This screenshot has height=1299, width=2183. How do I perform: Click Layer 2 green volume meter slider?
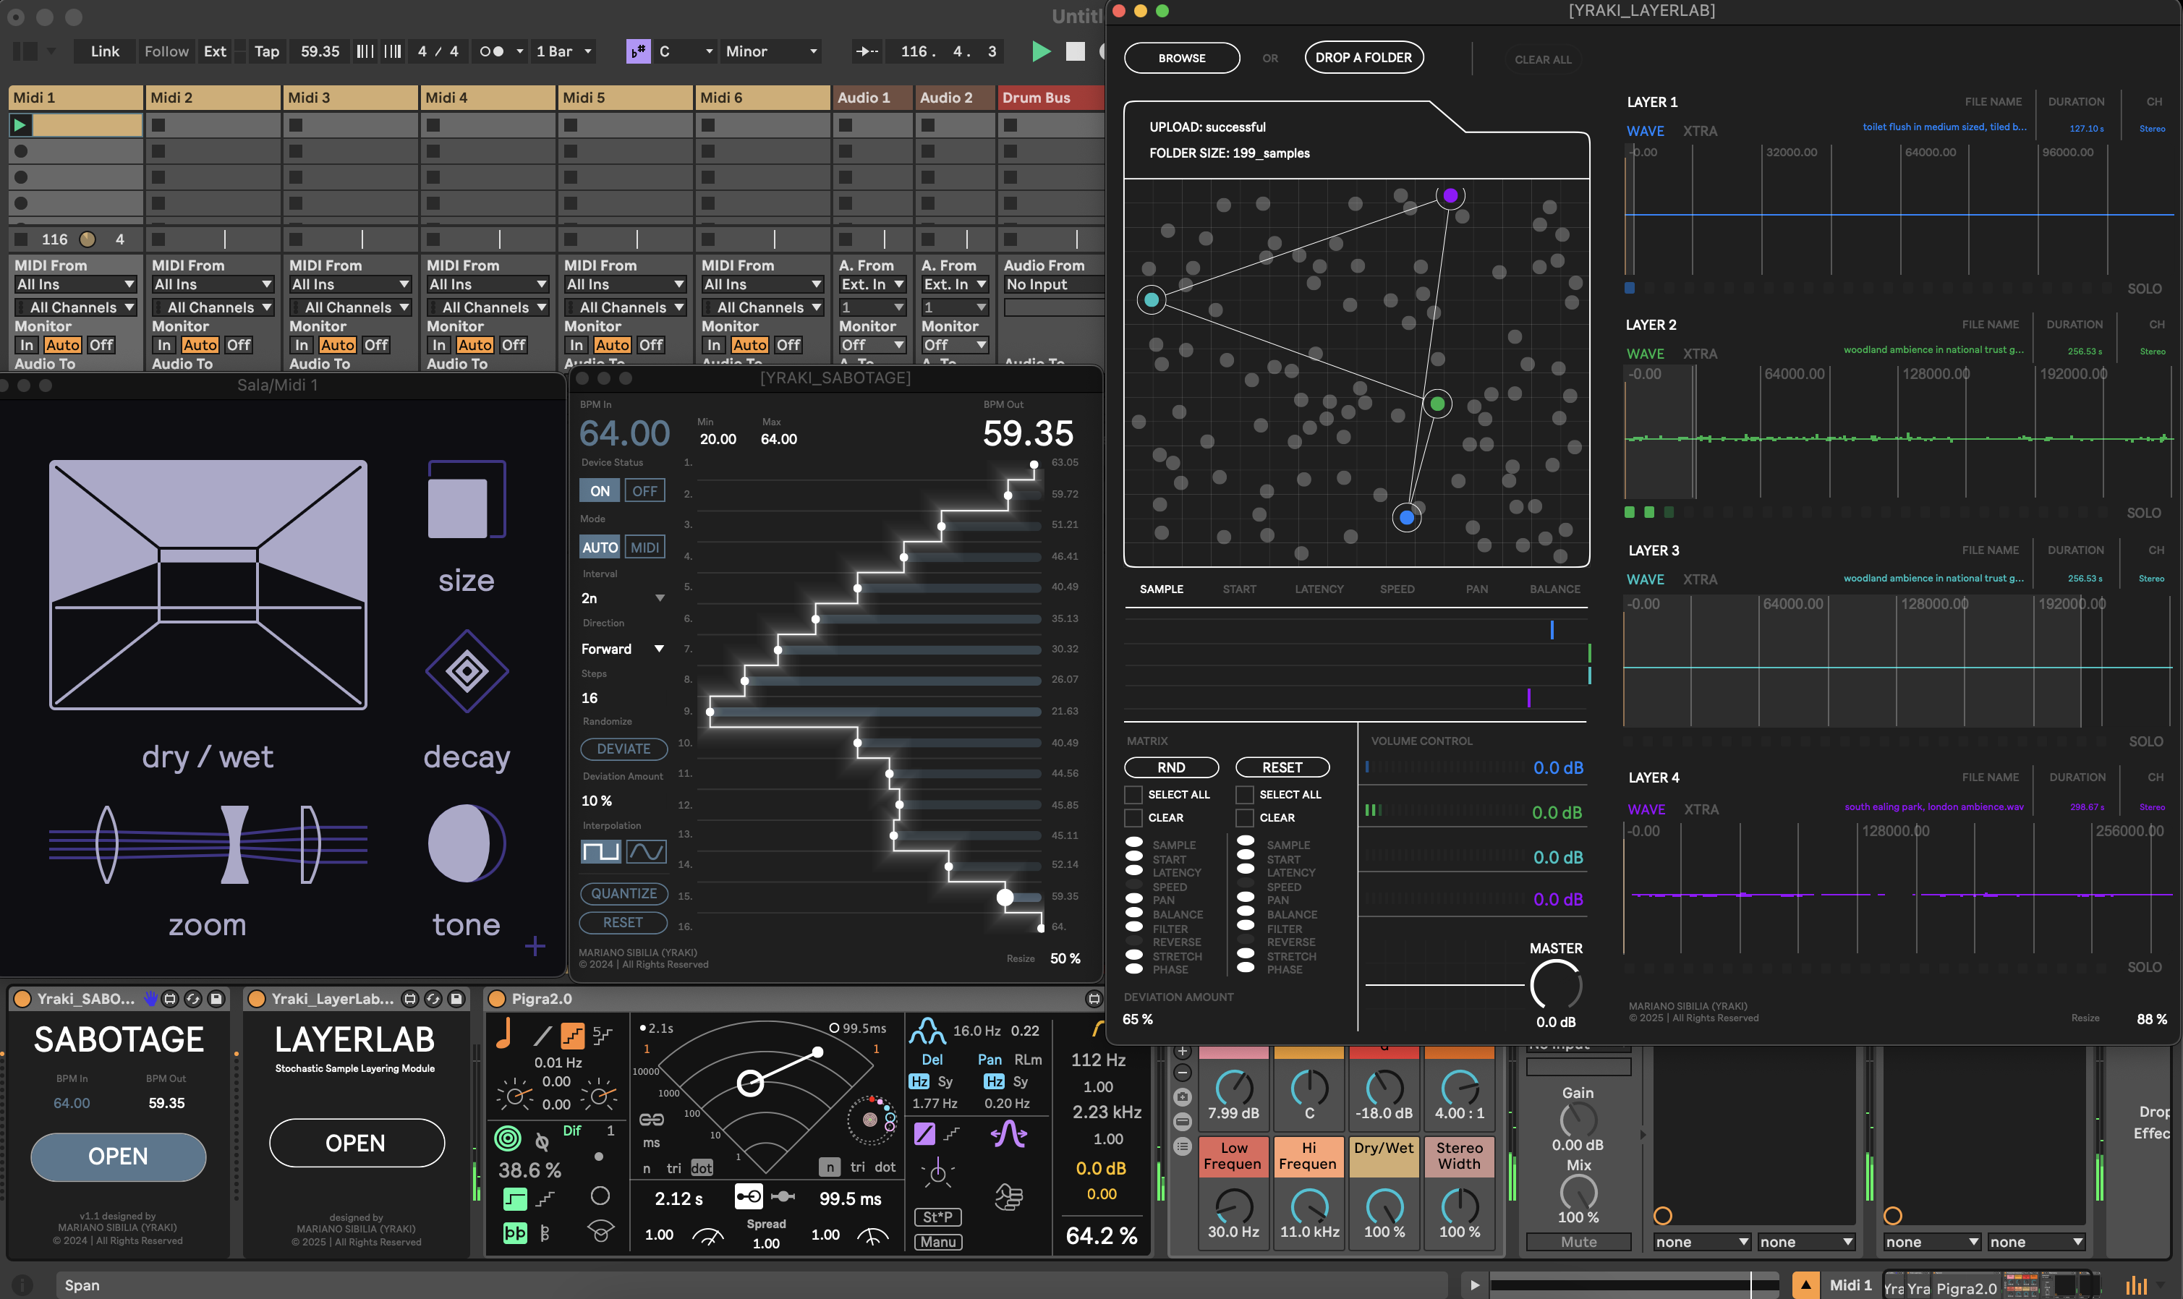click(1444, 812)
